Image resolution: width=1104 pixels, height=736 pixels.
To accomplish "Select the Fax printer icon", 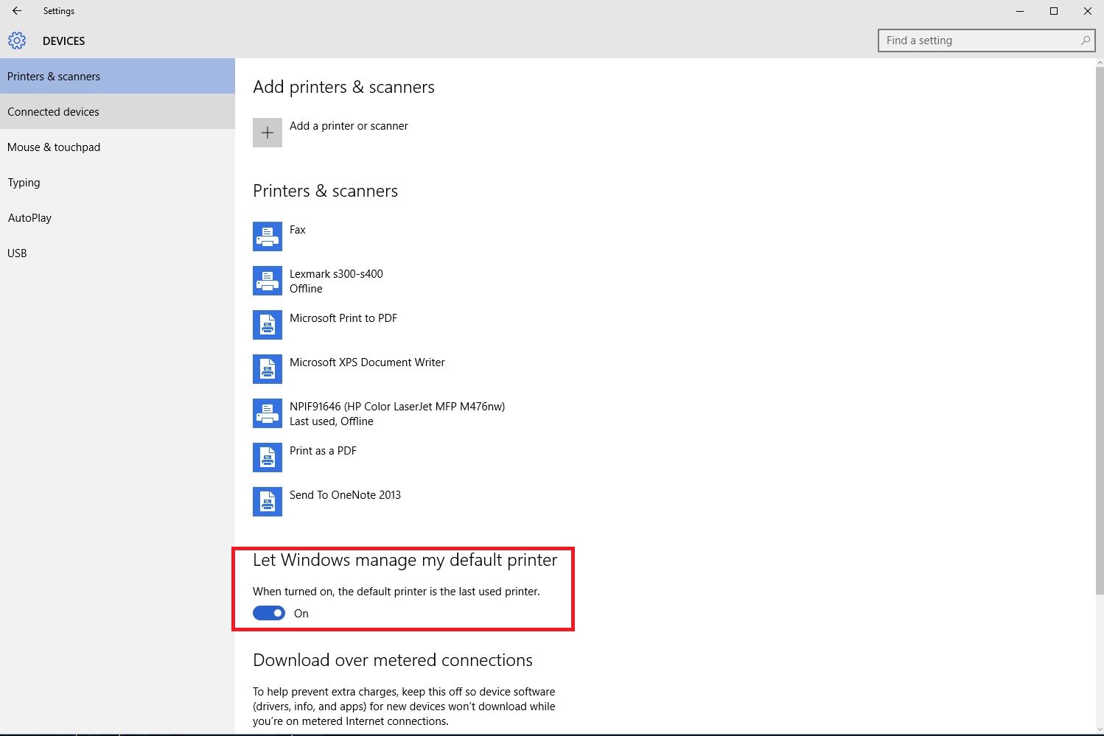I will click(267, 236).
